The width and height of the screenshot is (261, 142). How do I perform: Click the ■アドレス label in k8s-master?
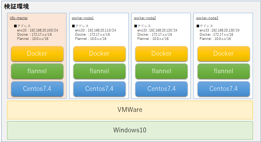(x=22, y=26)
